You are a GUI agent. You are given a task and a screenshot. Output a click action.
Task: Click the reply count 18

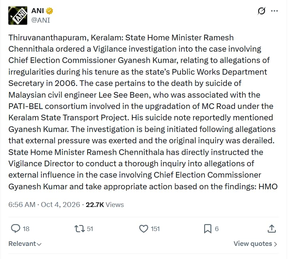(26, 229)
